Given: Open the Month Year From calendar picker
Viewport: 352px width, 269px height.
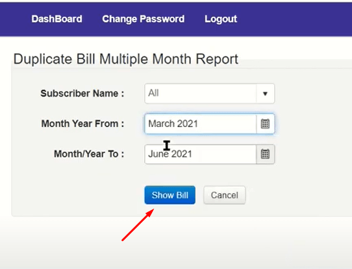Looking at the screenshot, I should point(265,124).
